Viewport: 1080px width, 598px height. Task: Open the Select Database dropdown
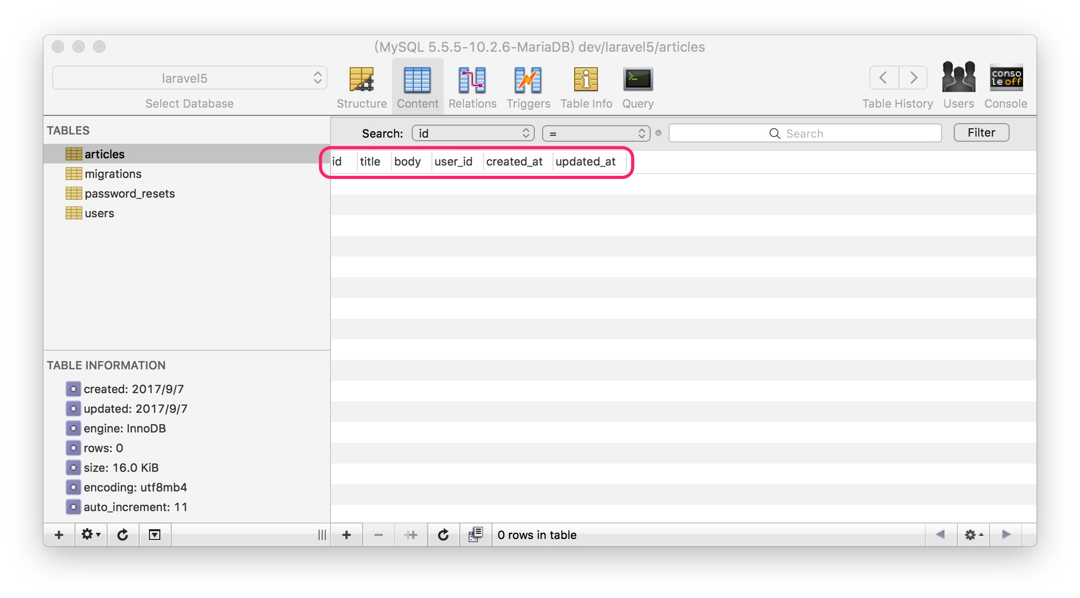189,78
